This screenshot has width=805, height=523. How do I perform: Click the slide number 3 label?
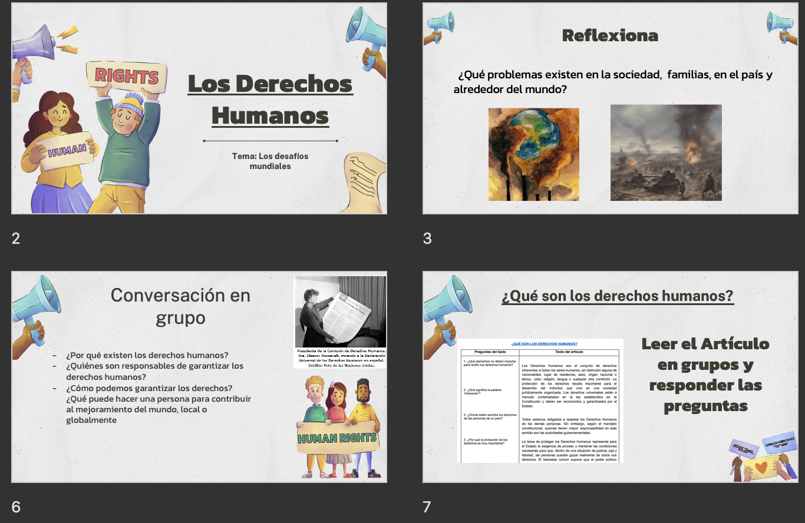pos(427,238)
